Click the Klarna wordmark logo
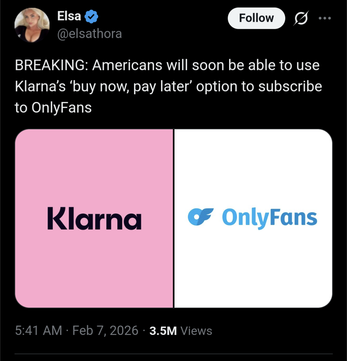The height and width of the screenshot is (361, 347). [94, 218]
